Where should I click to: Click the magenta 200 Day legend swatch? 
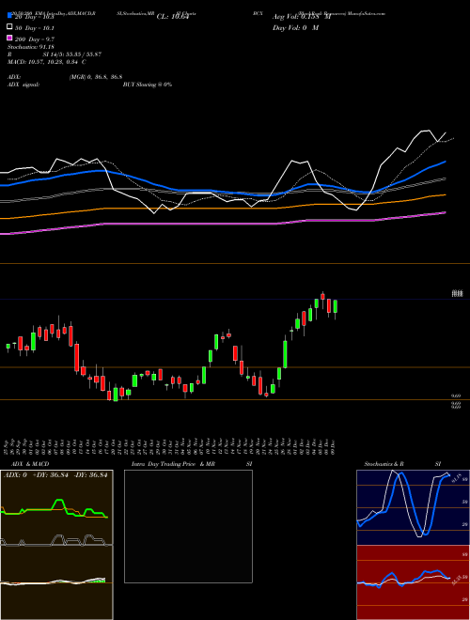click(9, 38)
